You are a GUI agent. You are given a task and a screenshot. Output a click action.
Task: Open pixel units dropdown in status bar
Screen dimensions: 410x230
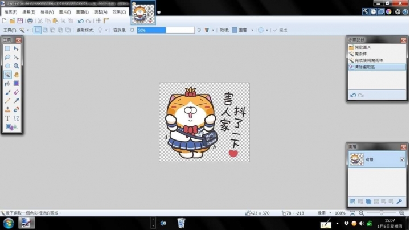pyautogui.click(x=325, y=213)
